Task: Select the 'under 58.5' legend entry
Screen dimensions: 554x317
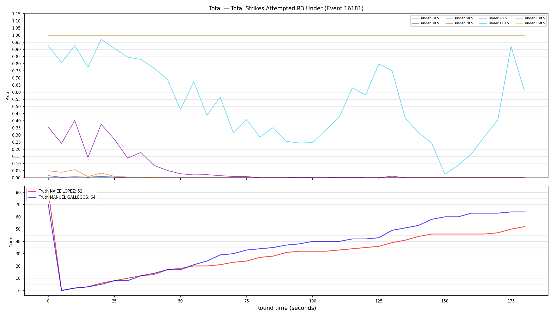Action: [x=459, y=18]
